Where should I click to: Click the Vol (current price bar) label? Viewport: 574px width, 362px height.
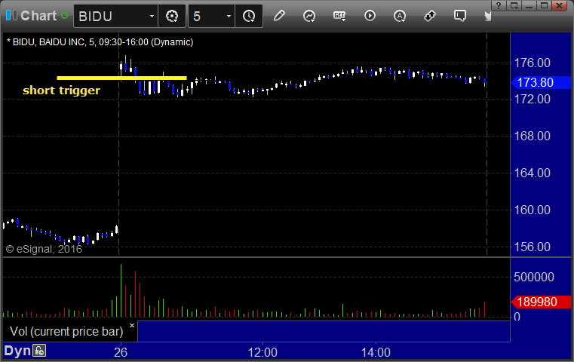tap(66, 331)
